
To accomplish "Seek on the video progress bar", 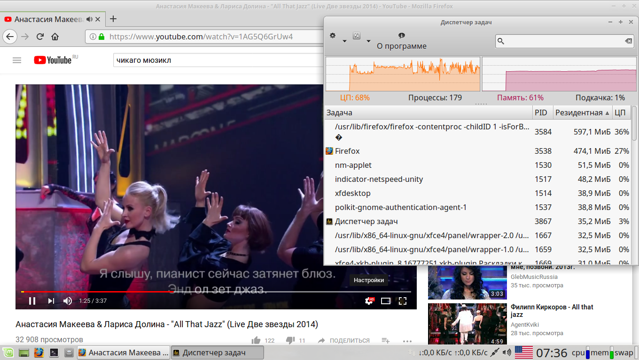I will pos(216,292).
